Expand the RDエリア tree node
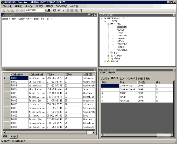The height and width of the screenshot is (144, 177). pos(105,62)
